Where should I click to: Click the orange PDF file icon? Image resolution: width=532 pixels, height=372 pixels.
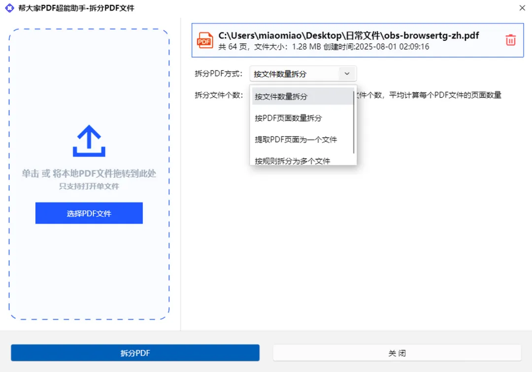(x=205, y=40)
